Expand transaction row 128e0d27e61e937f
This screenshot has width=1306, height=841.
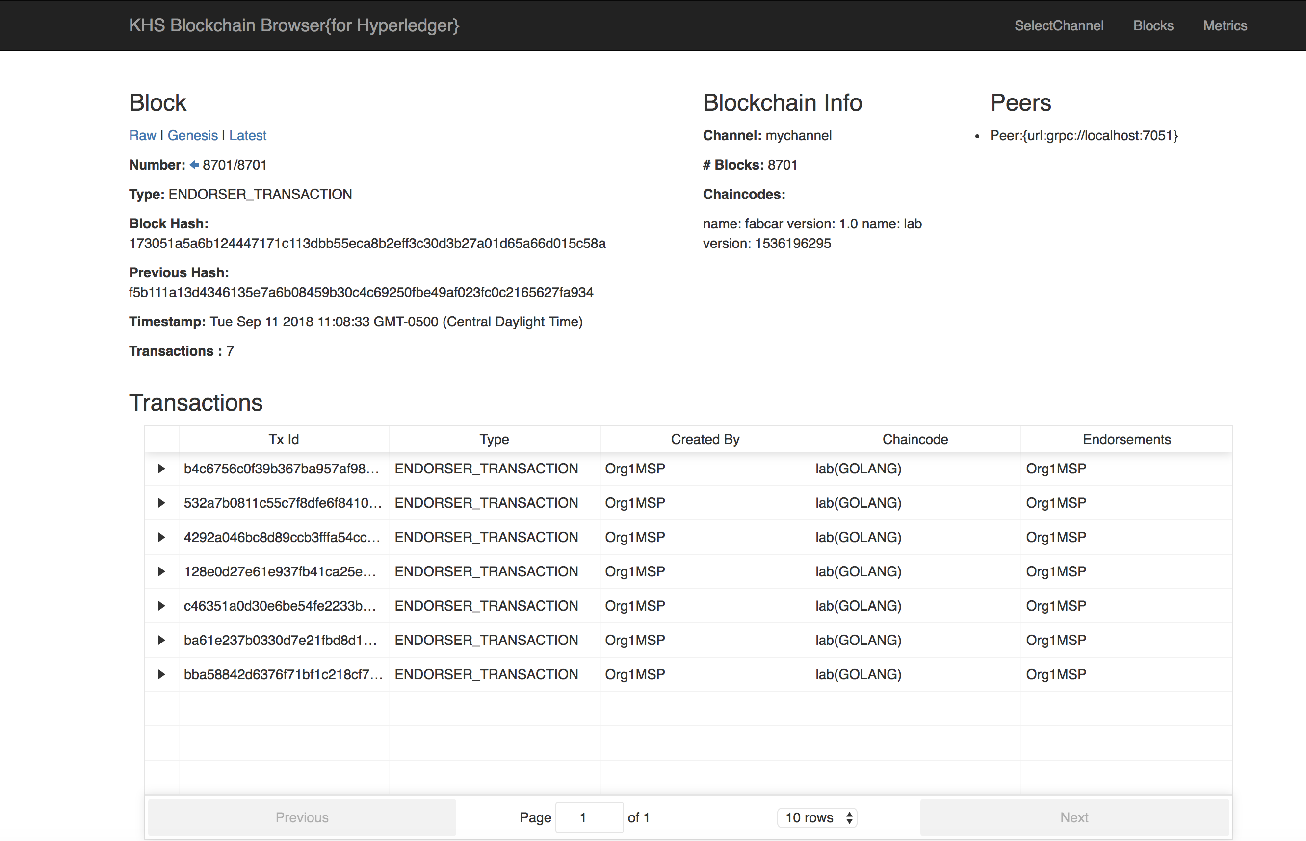click(x=161, y=572)
